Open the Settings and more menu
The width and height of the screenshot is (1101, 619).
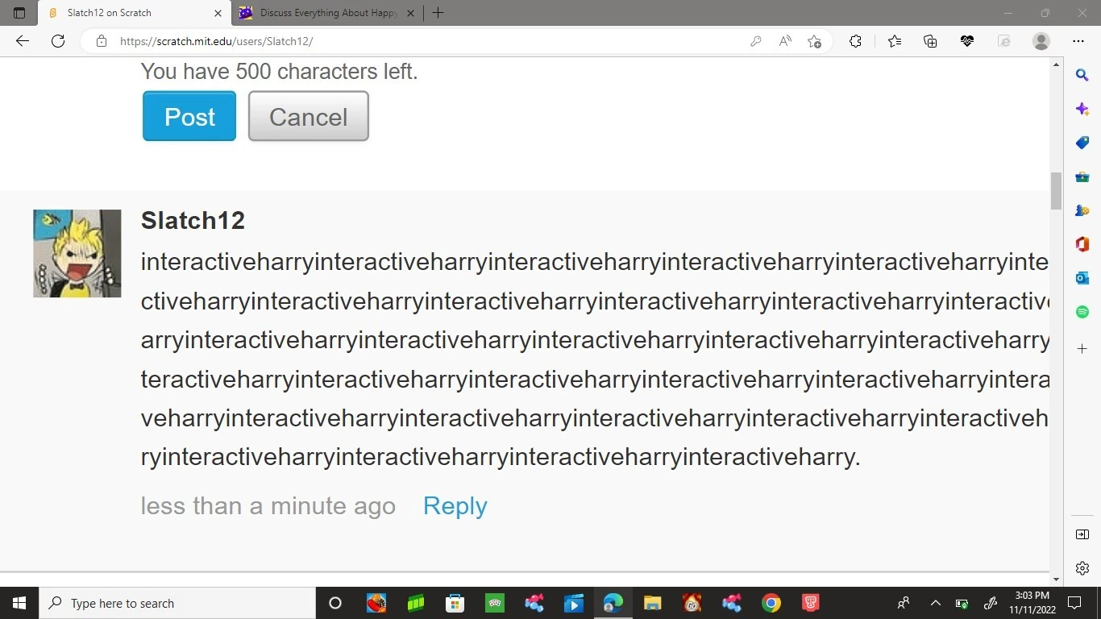click(x=1078, y=41)
